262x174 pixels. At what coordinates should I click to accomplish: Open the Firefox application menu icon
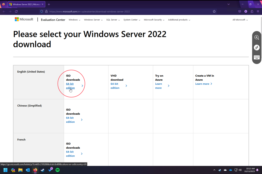click(258, 11)
